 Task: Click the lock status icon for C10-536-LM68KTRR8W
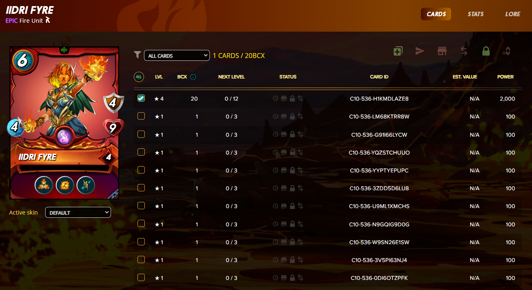point(292,116)
